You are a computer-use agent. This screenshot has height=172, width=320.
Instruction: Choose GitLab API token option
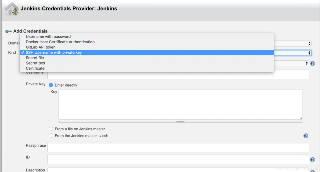[x=147, y=47]
